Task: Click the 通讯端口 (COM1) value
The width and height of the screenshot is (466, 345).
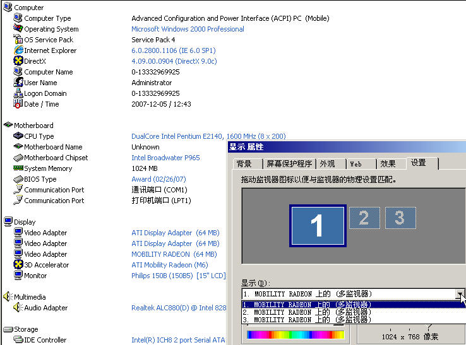Action: click(x=159, y=190)
